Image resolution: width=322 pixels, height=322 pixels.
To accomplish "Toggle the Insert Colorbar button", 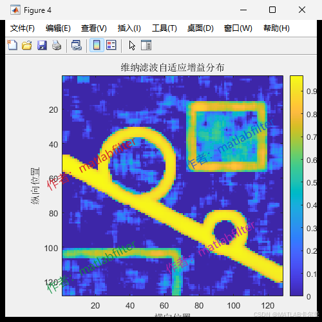I will (x=97, y=45).
